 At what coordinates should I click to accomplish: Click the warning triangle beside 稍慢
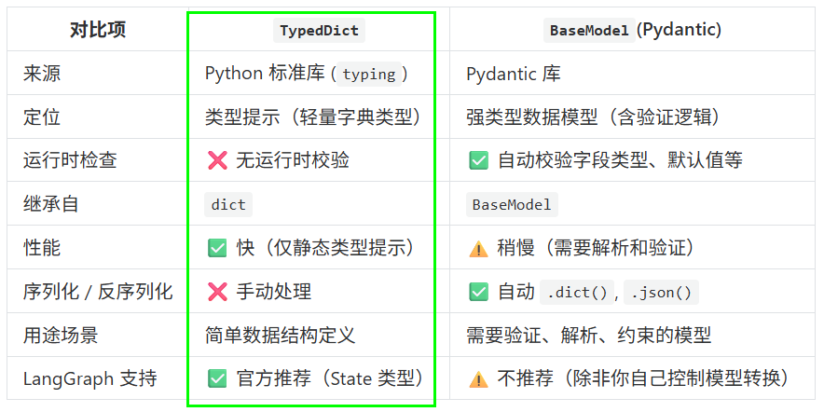point(478,248)
